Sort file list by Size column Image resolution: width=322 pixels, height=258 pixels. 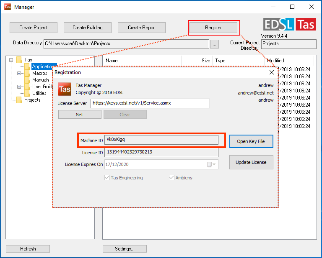point(197,61)
